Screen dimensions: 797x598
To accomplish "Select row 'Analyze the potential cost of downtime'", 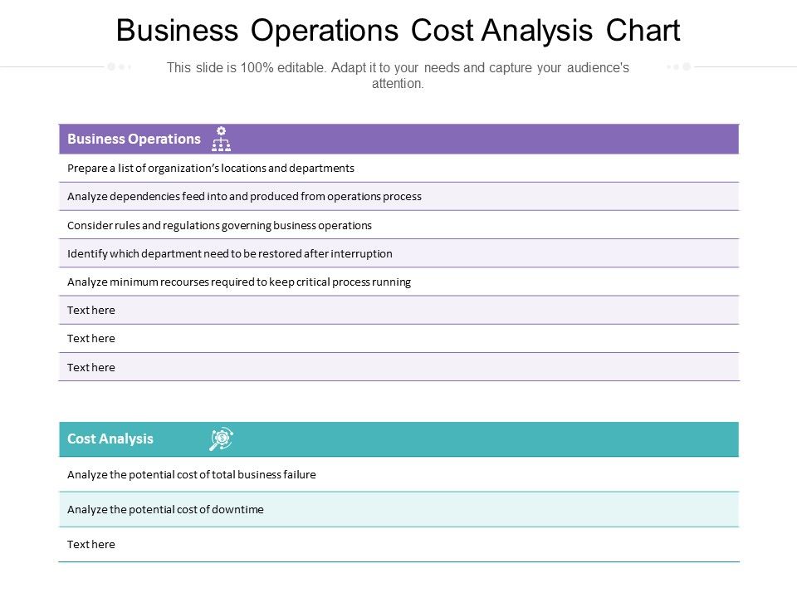I will (399, 509).
